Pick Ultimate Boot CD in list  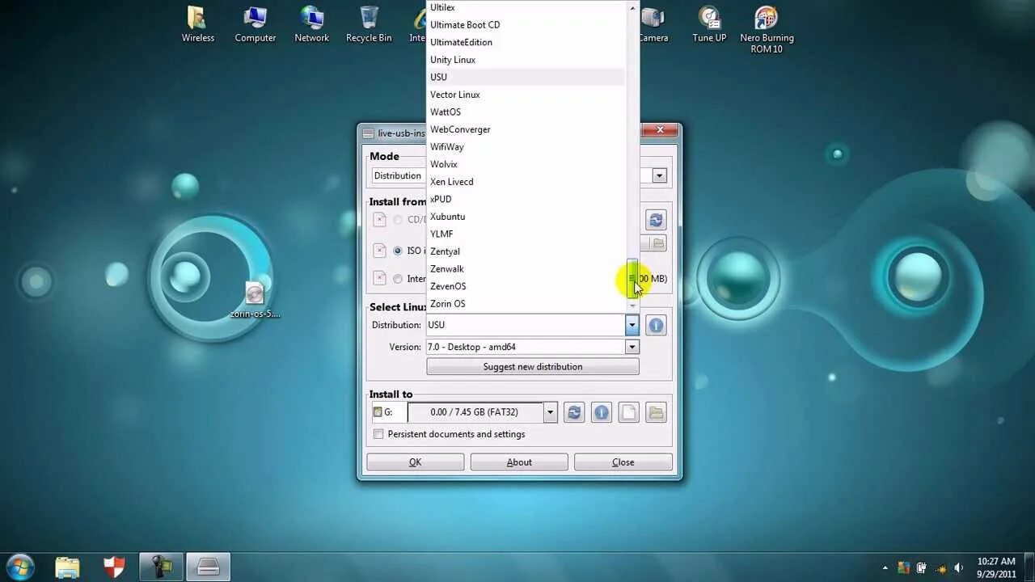pos(526,25)
